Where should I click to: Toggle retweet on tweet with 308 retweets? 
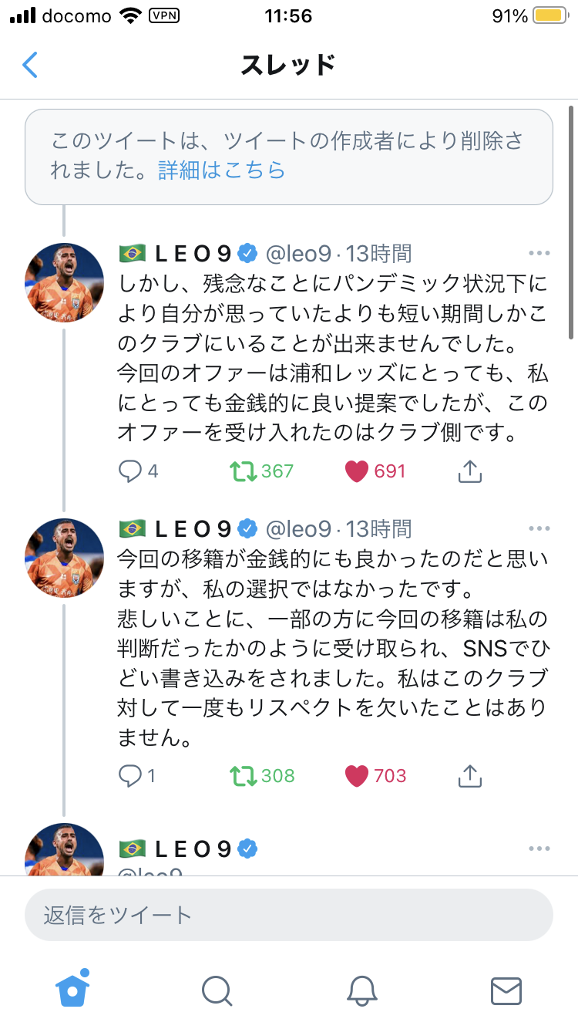(x=244, y=776)
